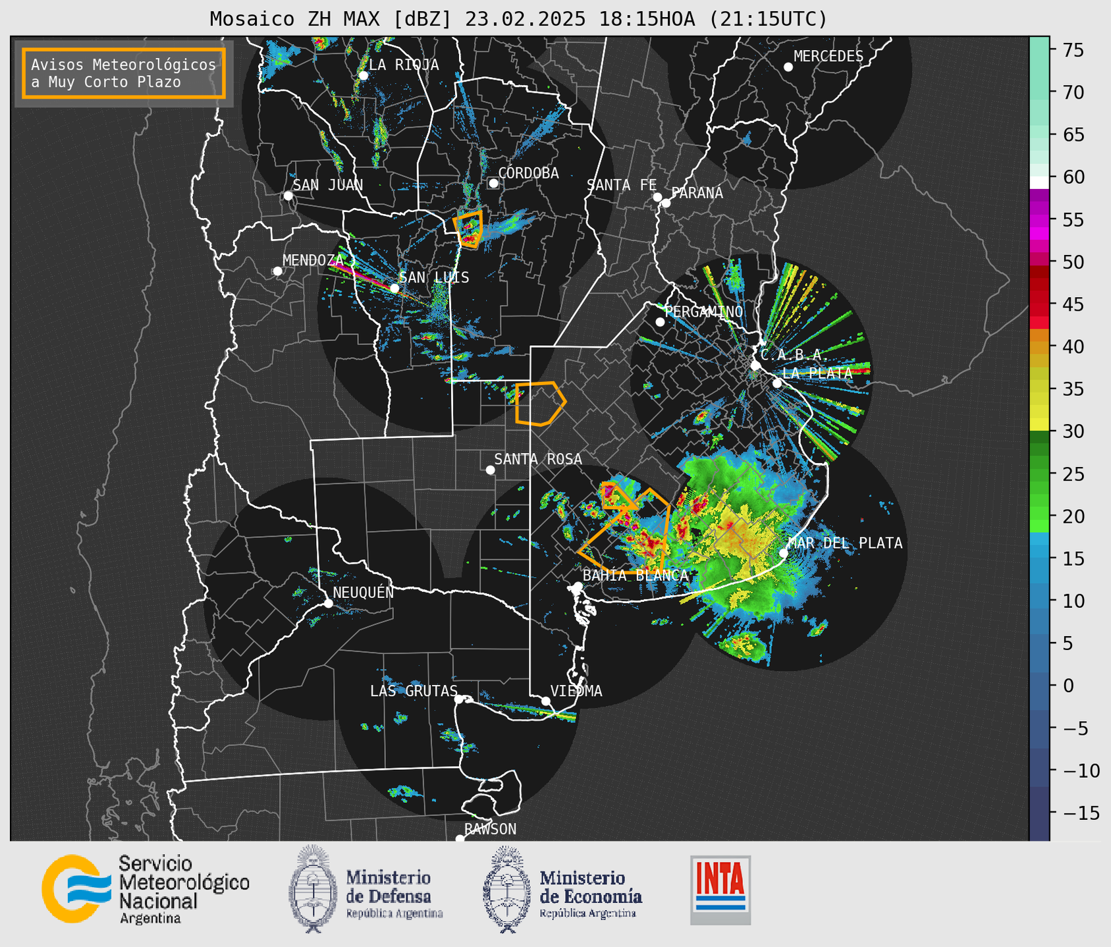Click the 25 dBZ tick label

[x=1073, y=473]
